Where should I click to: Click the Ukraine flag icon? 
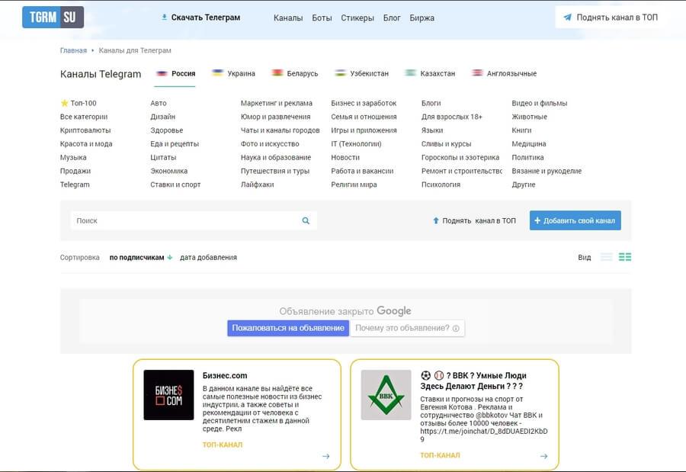217,72
